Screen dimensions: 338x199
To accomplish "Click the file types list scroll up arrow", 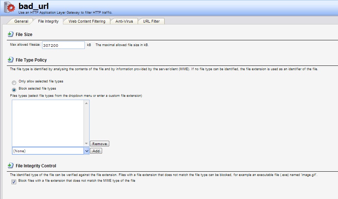I will (86, 103).
